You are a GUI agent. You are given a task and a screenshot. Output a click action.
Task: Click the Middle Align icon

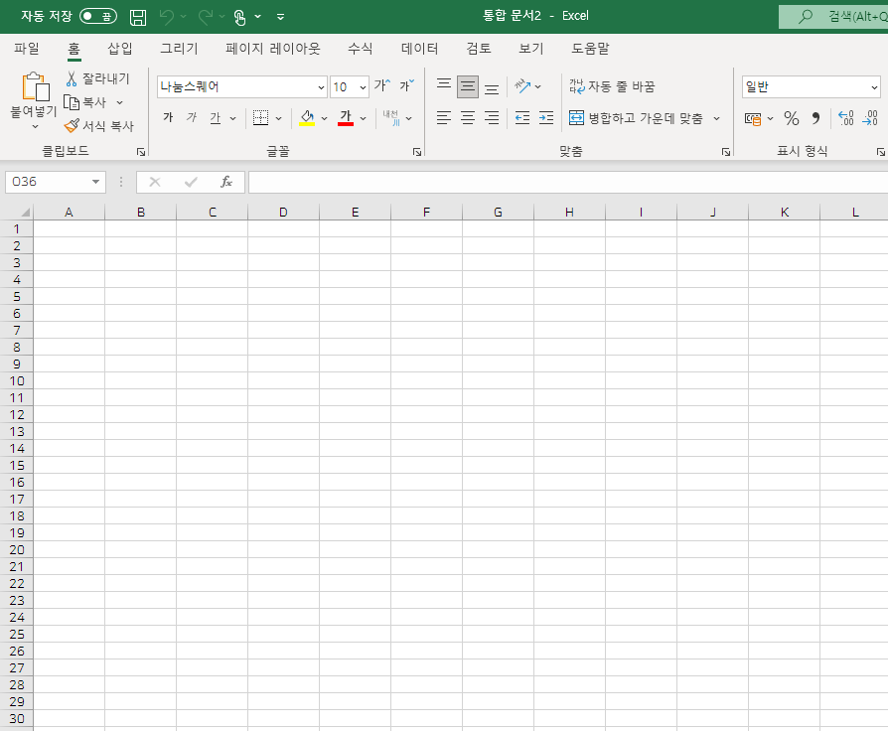468,86
